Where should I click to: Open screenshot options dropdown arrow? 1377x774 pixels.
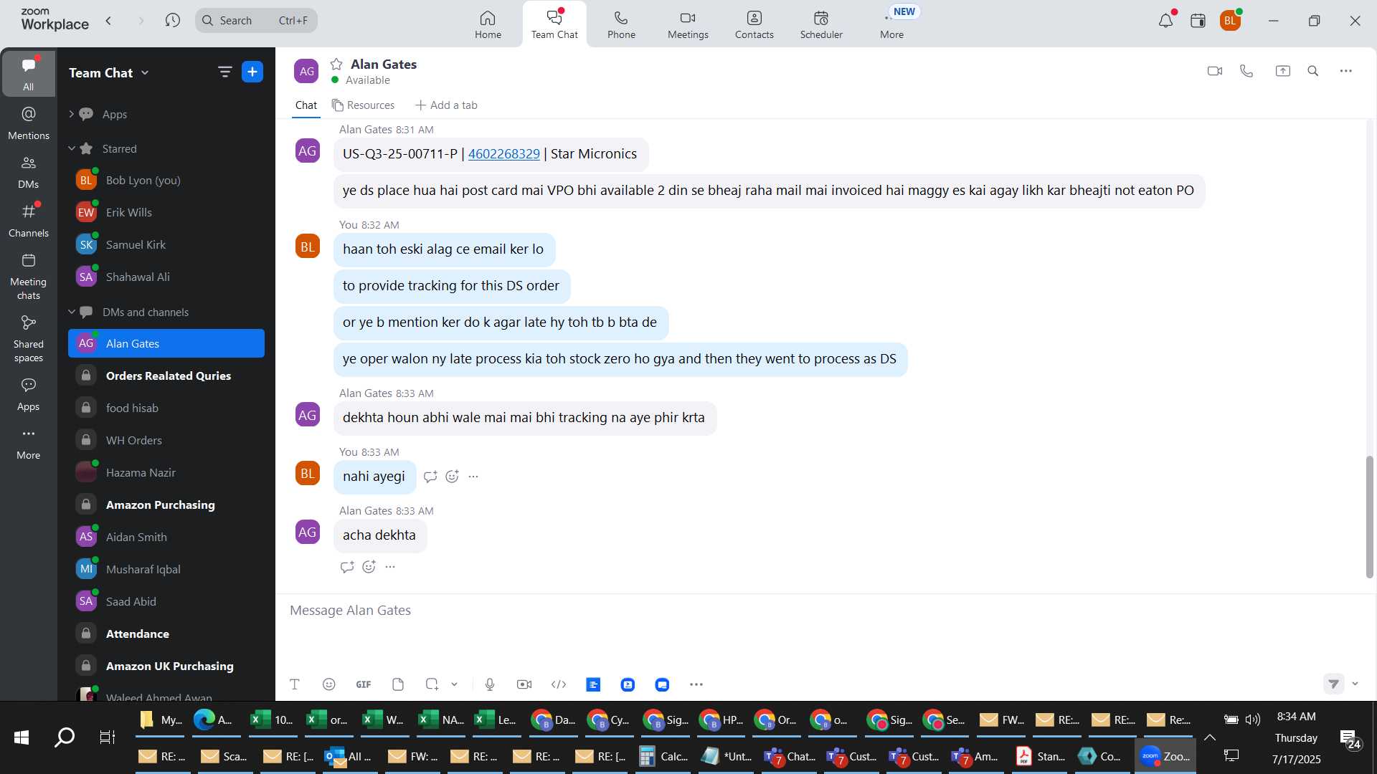(x=454, y=684)
